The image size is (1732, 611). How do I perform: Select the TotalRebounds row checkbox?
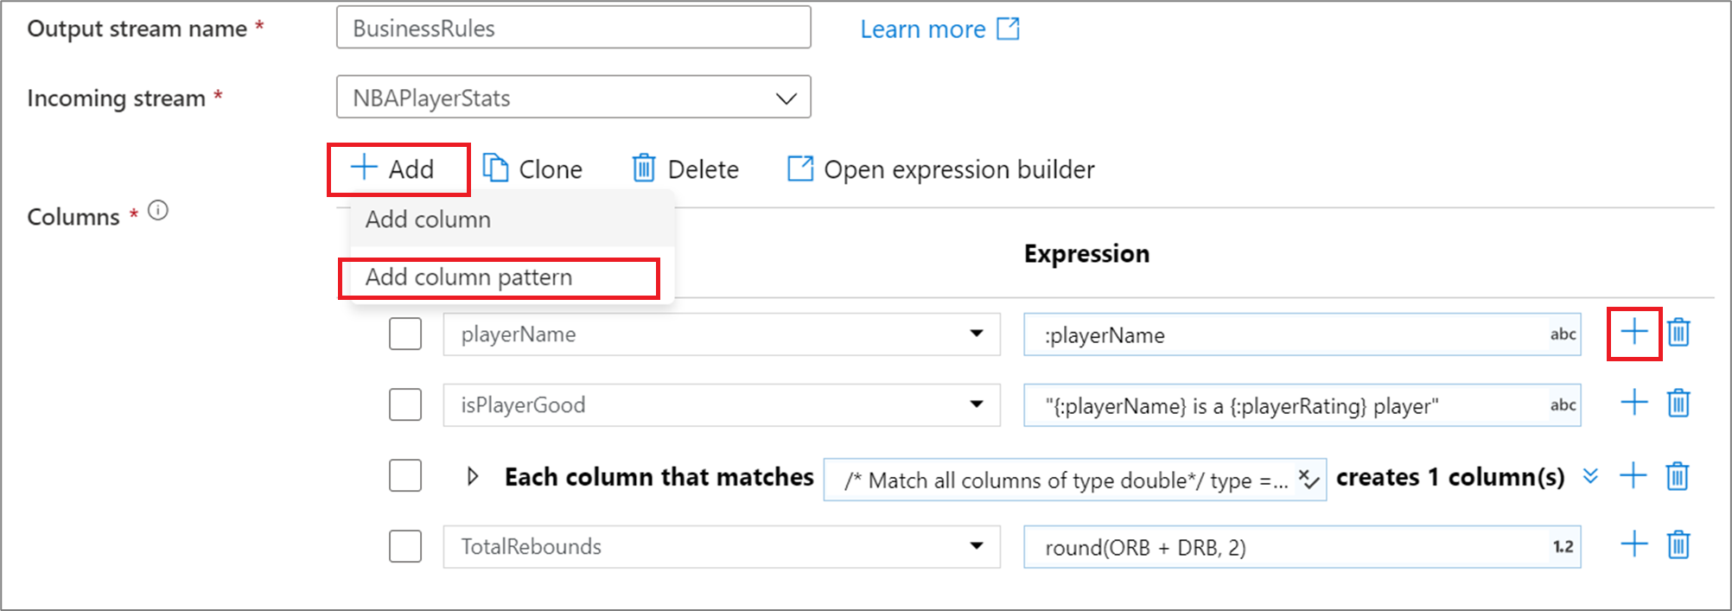(404, 546)
